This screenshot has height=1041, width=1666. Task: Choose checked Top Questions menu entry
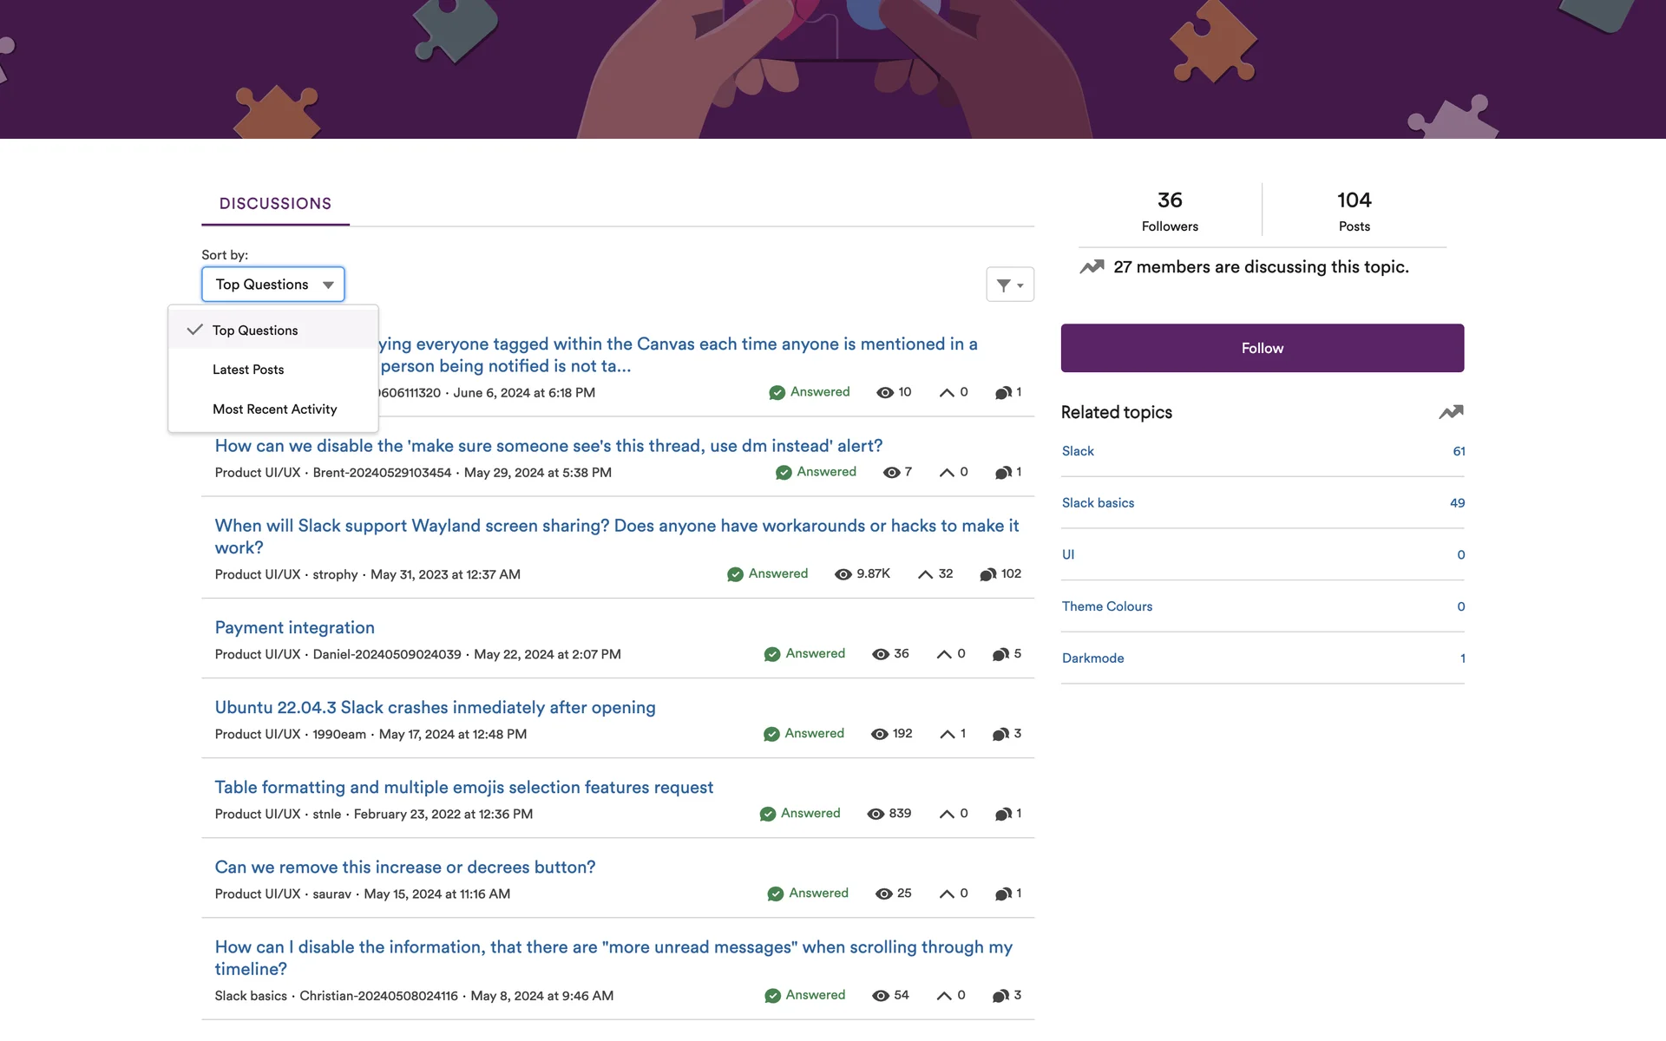click(255, 331)
